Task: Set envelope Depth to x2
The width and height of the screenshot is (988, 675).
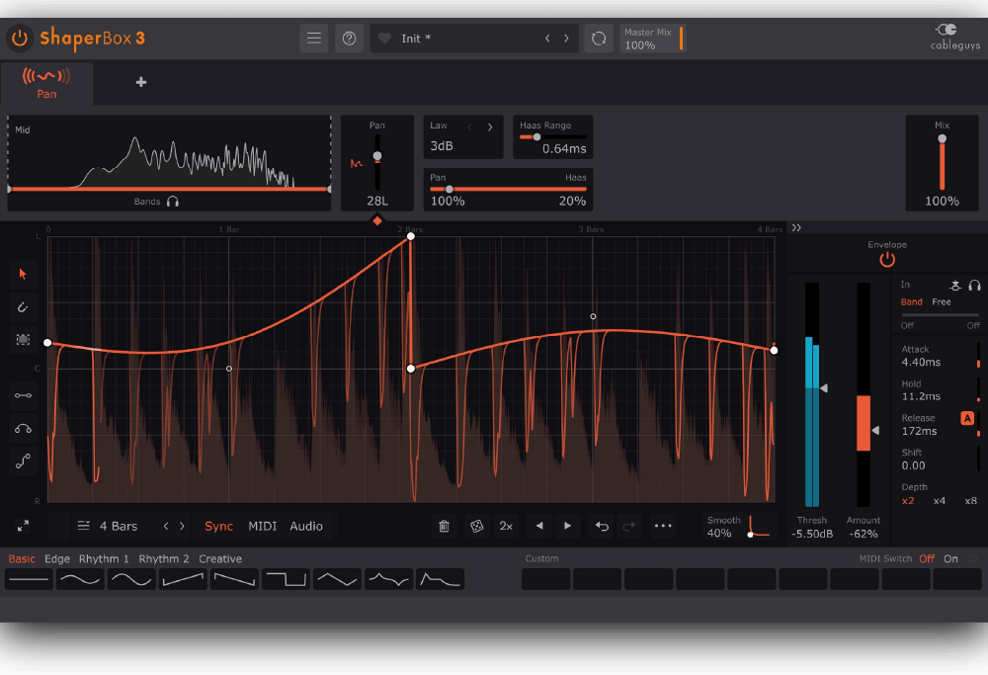Action: [907, 501]
